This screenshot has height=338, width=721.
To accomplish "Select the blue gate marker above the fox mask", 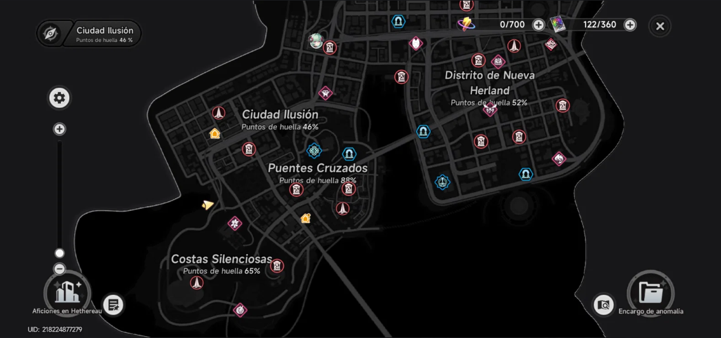I will click(398, 21).
